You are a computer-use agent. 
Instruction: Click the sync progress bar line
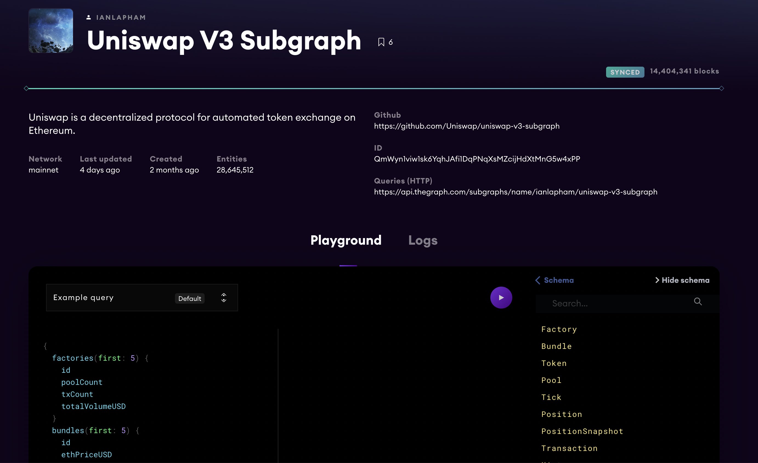[x=374, y=89]
